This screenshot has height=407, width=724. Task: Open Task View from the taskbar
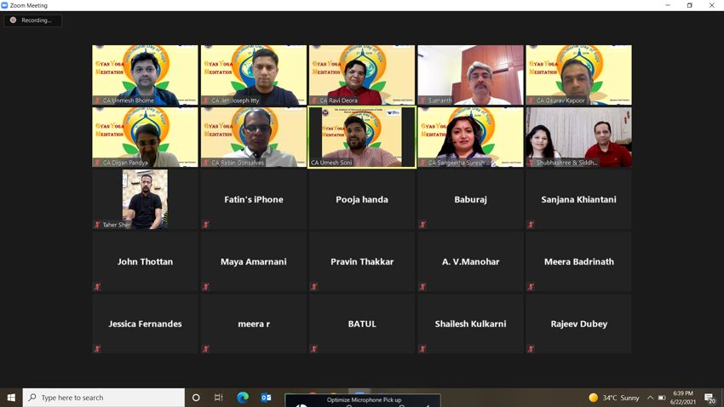(x=219, y=398)
